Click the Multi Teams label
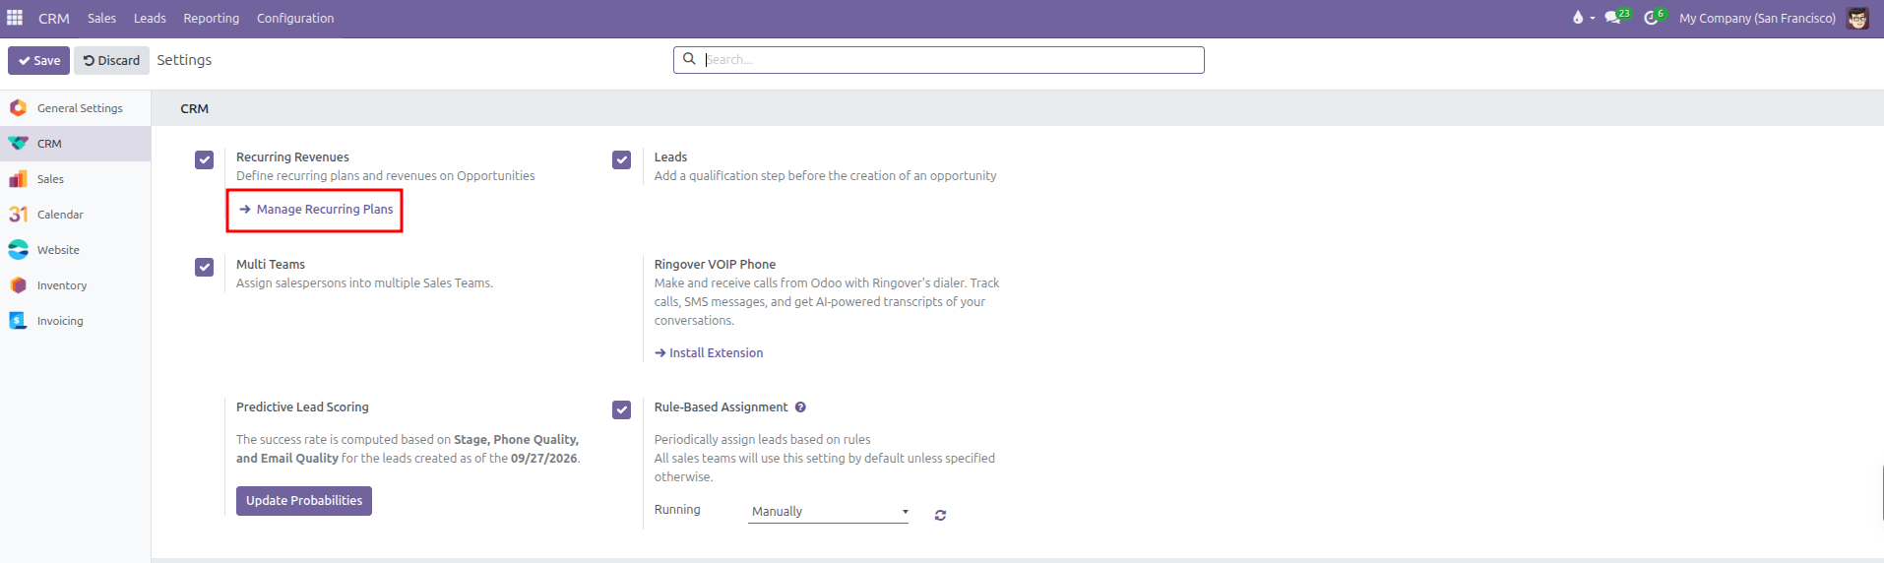The height and width of the screenshot is (563, 1884). 271,265
